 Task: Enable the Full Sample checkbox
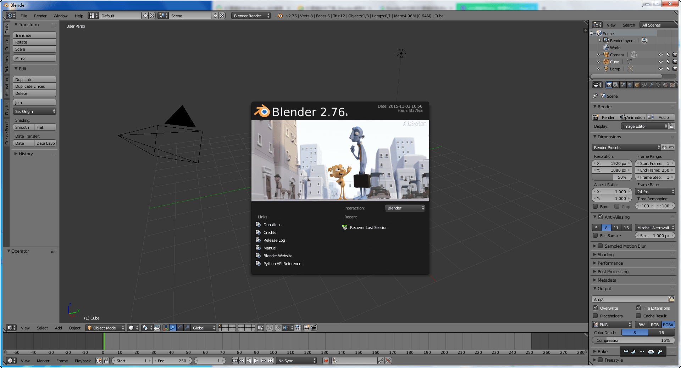coord(595,235)
